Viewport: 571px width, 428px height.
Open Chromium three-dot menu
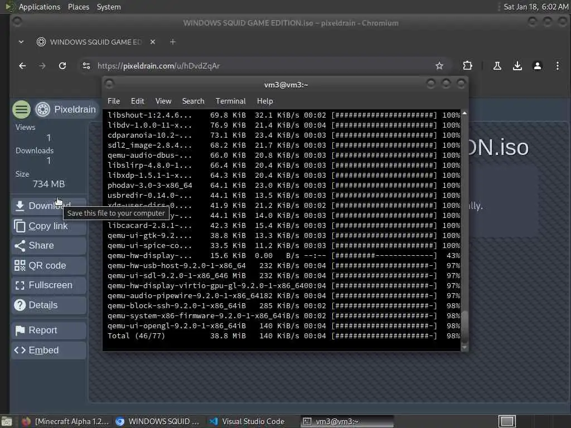click(558, 66)
